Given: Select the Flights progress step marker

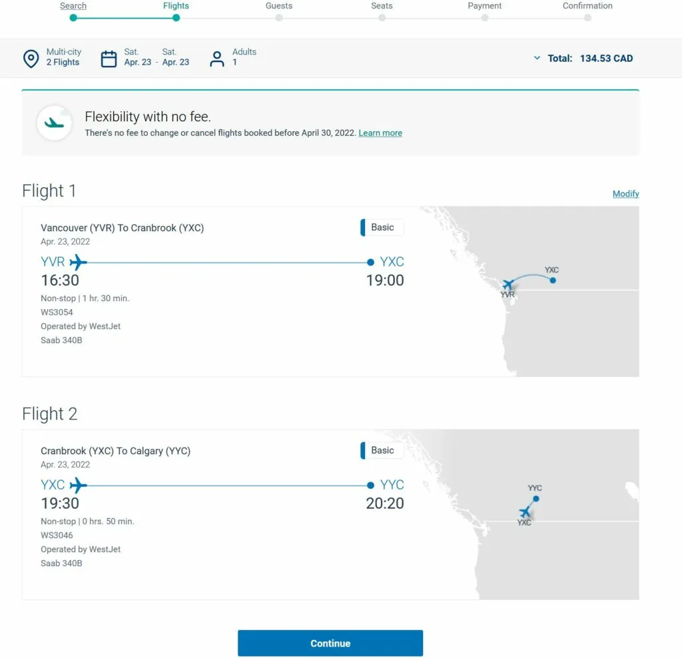Looking at the screenshot, I should tap(175, 18).
